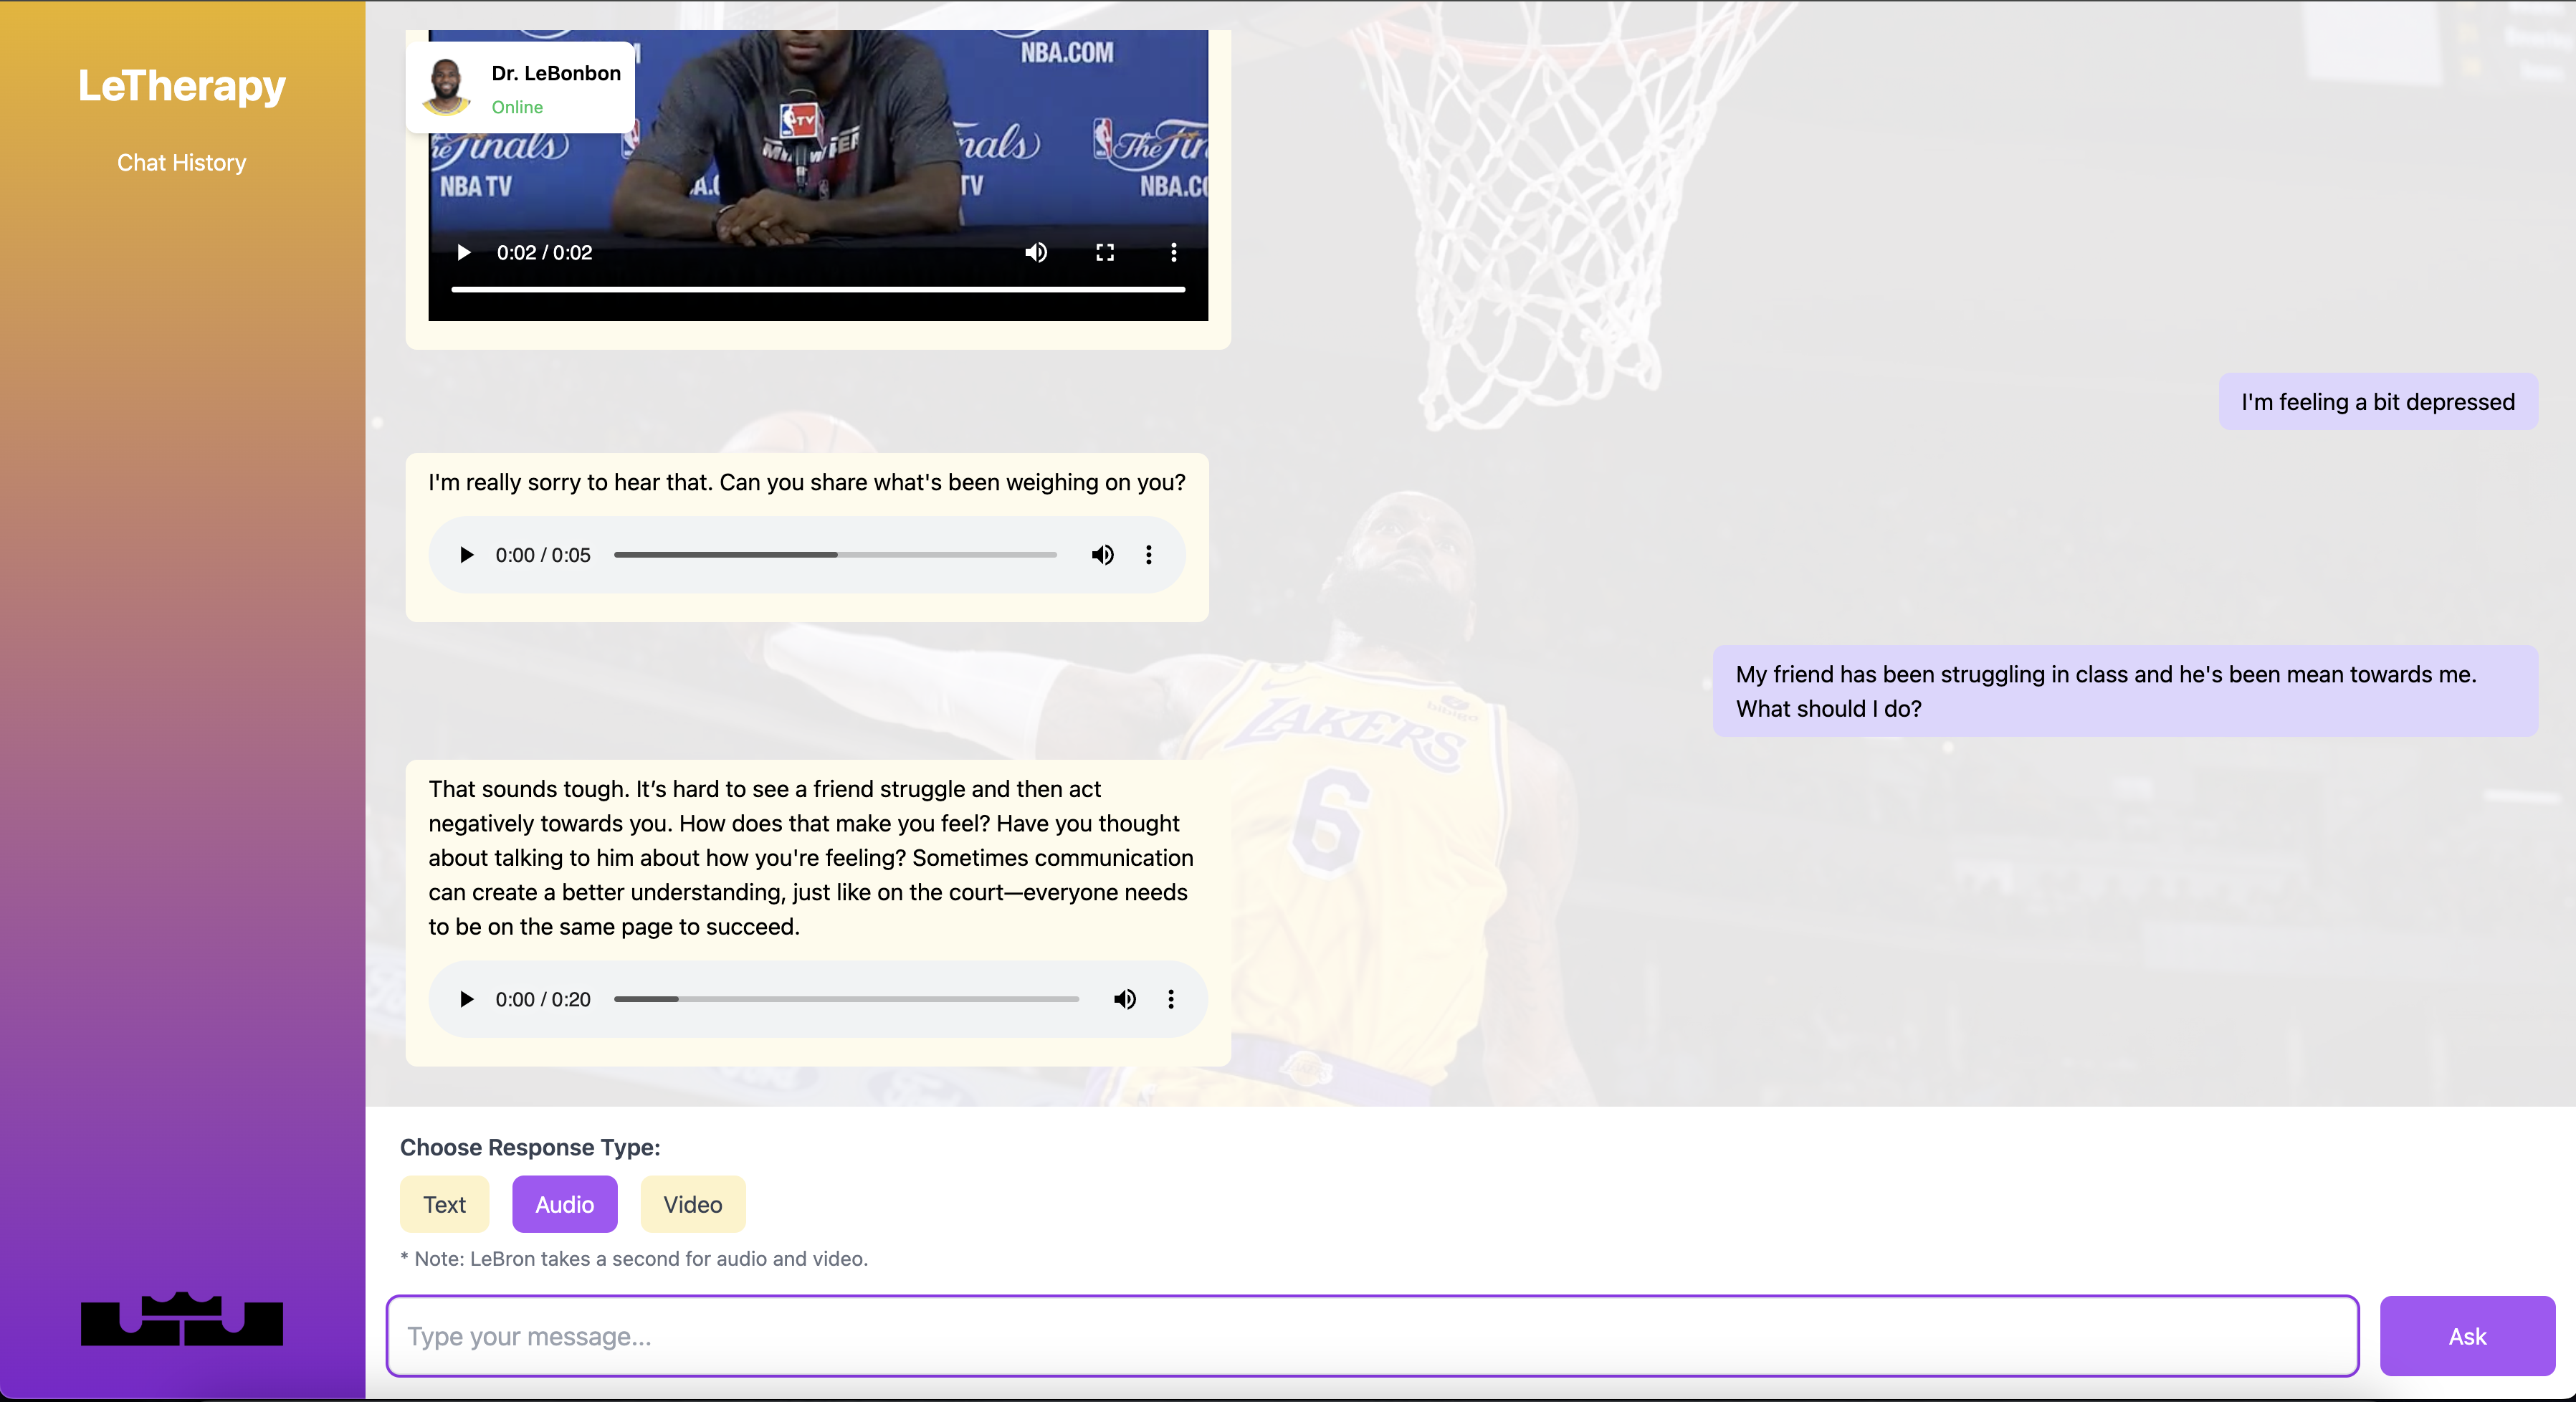This screenshot has width=2576, height=1402.
Task: Select Audio response type
Action: pyautogui.click(x=564, y=1204)
